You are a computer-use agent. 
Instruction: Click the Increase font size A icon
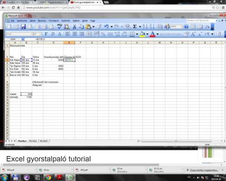[x=193, y=34]
